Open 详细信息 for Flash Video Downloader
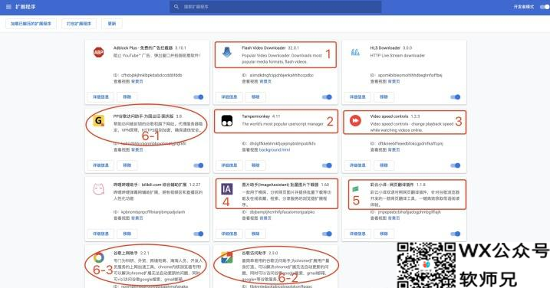The width and height of the screenshot is (550, 288). pyautogui.click(x=229, y=97)
